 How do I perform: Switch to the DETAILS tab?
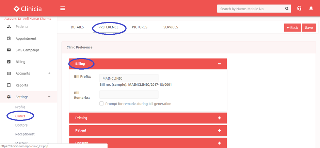tap(77, 27)
